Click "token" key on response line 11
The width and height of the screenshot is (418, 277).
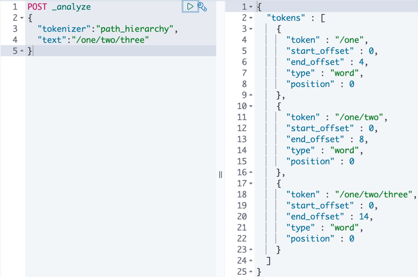(303, 117)
